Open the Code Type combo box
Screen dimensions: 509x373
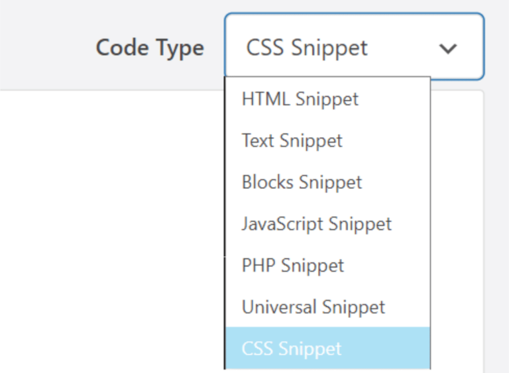point(354,48)
